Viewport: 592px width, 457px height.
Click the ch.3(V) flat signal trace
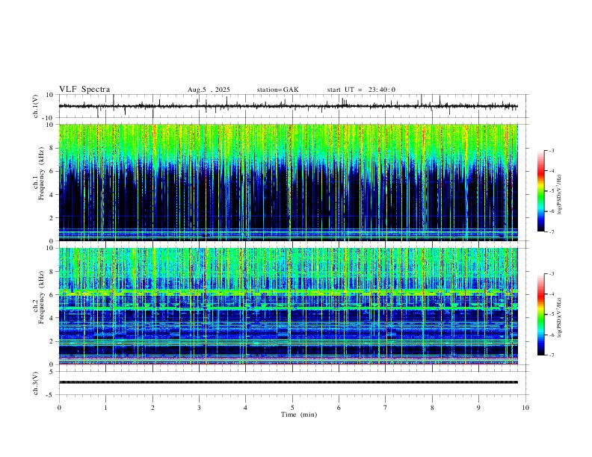point(288,382)
